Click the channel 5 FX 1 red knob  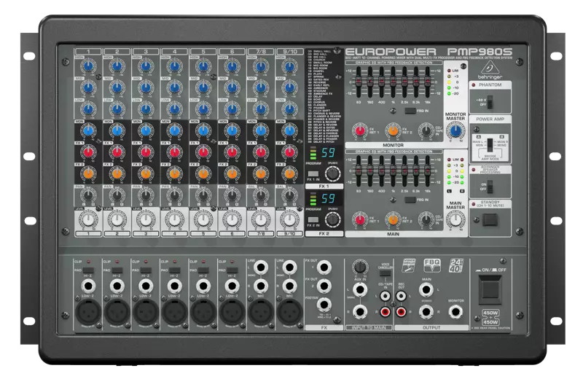click(x=203, y=152)
